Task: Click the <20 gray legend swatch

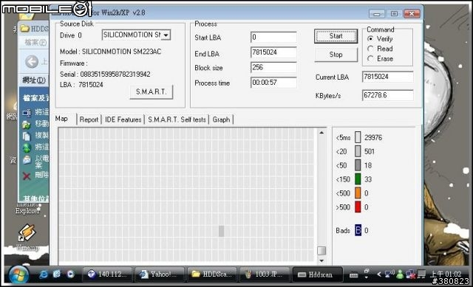Action: click(x=358, y=151)
